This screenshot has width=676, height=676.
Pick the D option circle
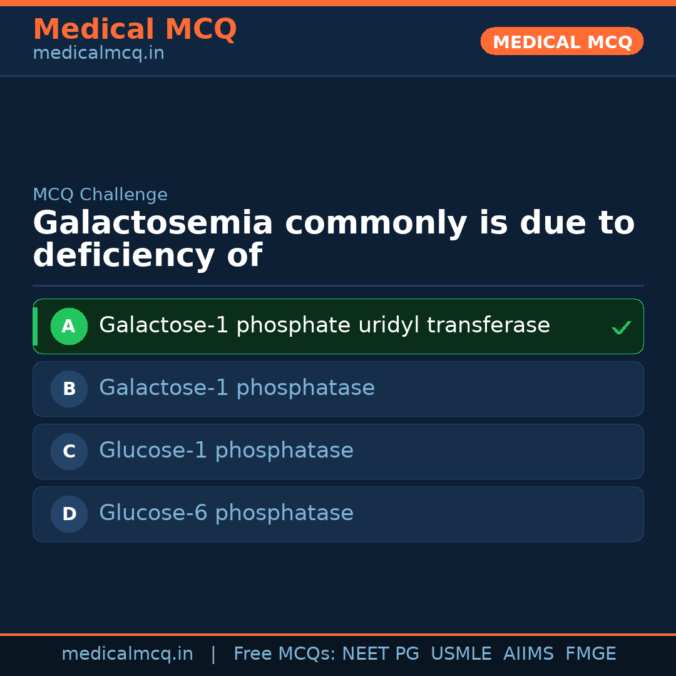click(x=69, y=514)
